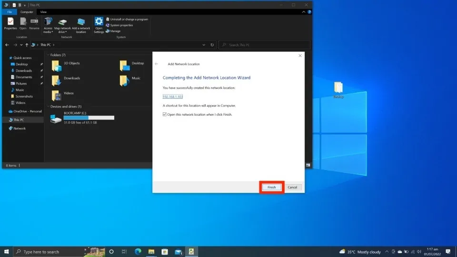
Task: Collapse the Devices and drives section
Action: 48,107
